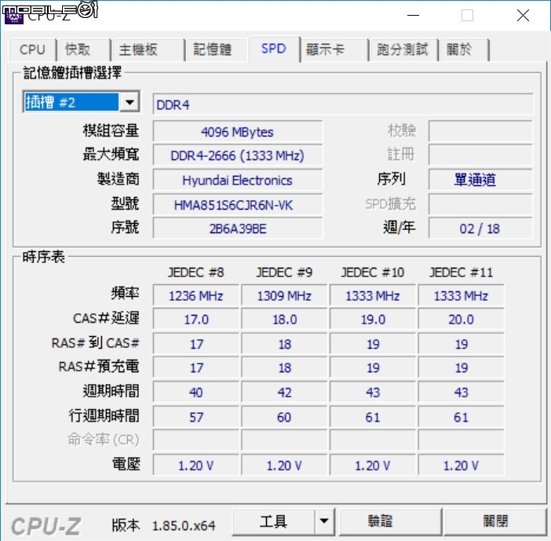The height and width of the screenshot is (541, 551).
Task: Click the 驗證 button
Action: tap(390, 521)
